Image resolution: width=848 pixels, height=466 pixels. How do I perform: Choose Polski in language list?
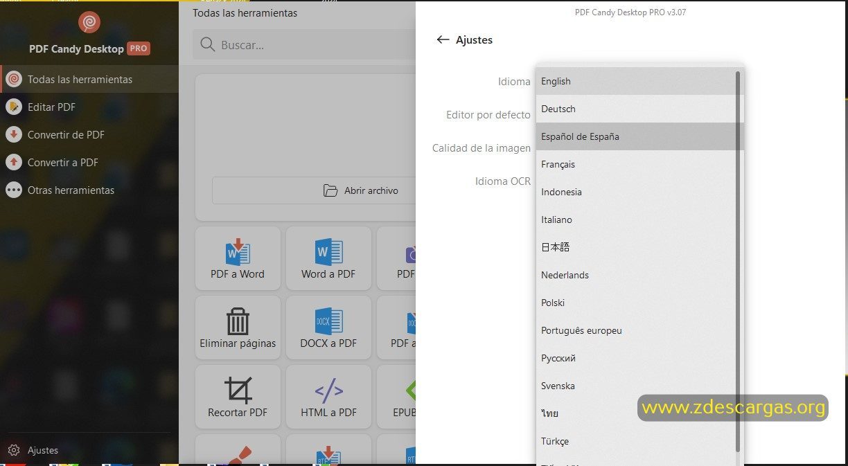635,303
